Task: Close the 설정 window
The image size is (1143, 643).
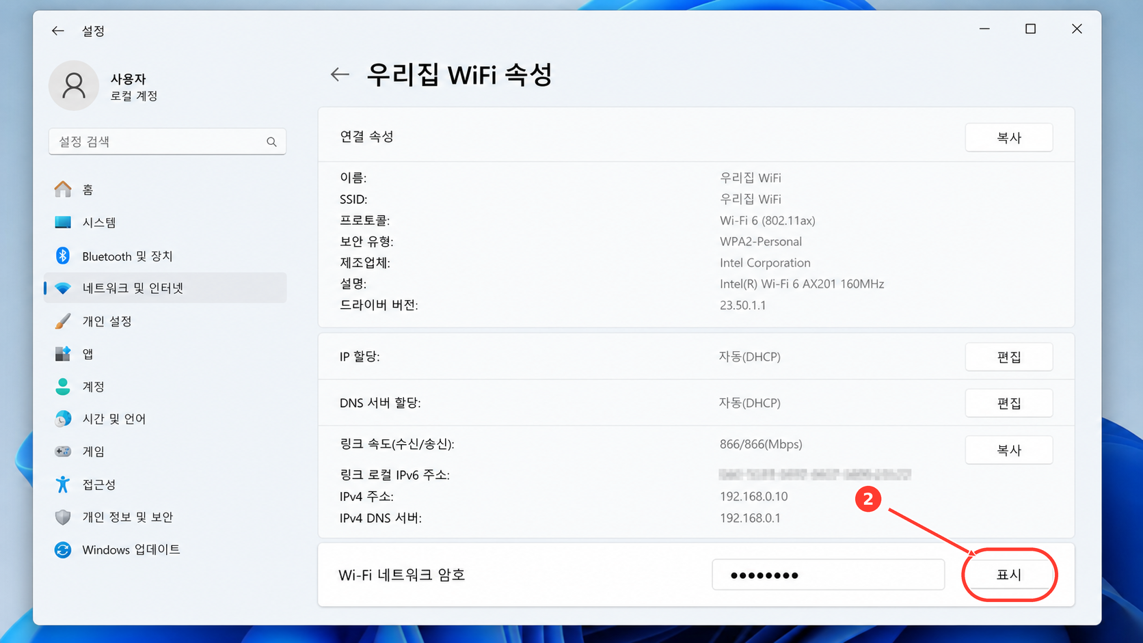Action: point(1077,29)
